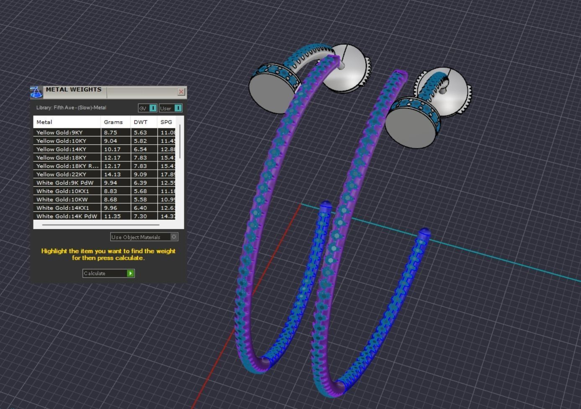
Task: Click the 8.68 grams value
Action: tap(111, 199)
